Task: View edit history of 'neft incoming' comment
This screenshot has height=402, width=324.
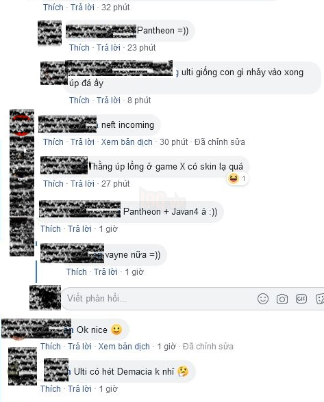Action: pyautogui.click(x=220, y=142)
